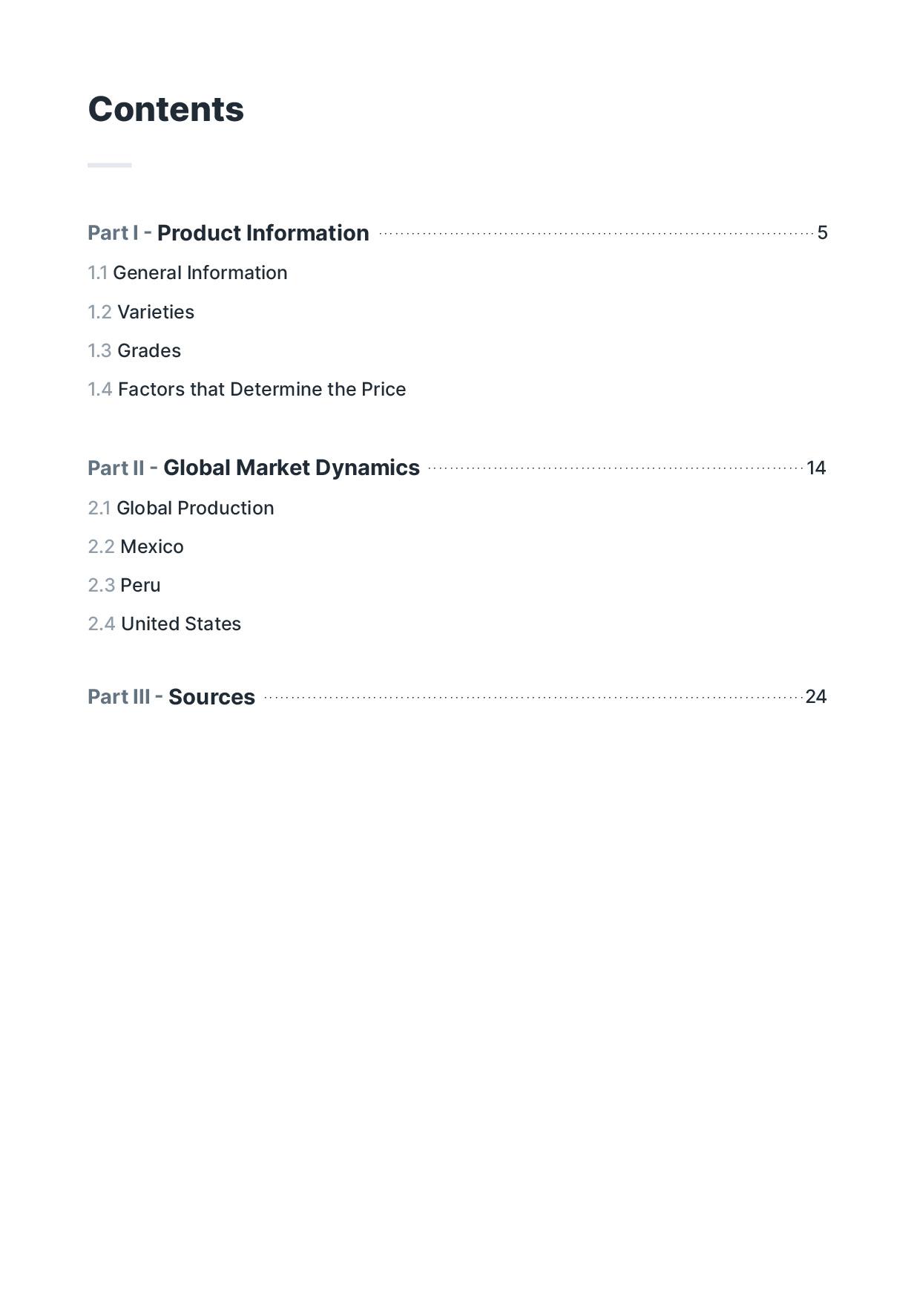Jump to 1.3 Grades subsection
The height and width of the screenshot is (1302, 920).
click(134, 351)
